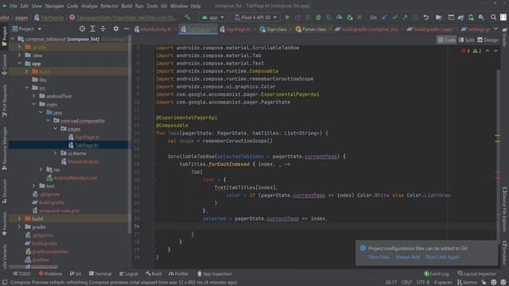Open the Project view mode dropdown

point(27,29)
